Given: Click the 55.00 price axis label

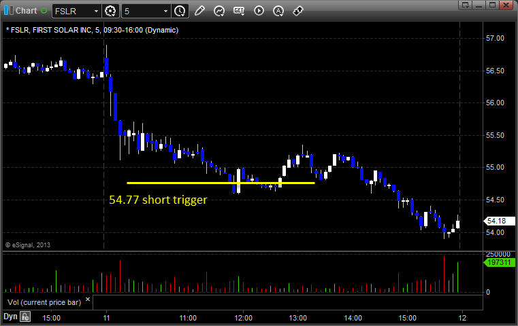Looking at the screenshot, I should [495, 168].
